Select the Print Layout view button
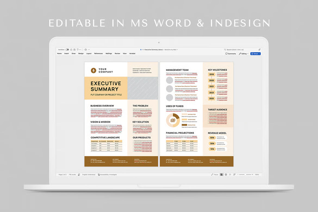Viewport: 318px width, 212px height. [222, 174]
